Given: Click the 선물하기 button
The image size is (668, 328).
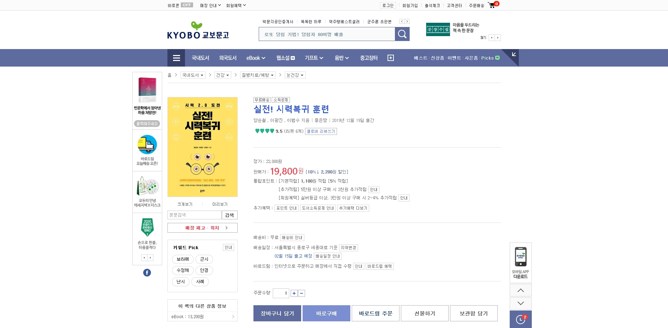Looking at the screenshot, I should click(x=425, y=313).
